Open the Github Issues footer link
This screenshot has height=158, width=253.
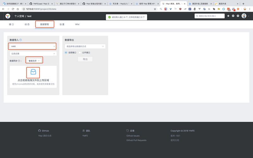pyautogui.click(x=133, y=136)
